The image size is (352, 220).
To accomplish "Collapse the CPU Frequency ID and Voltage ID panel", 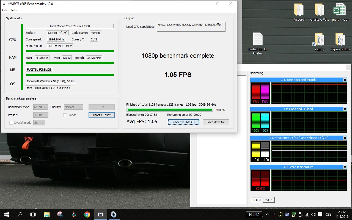I will pos(345,138).
